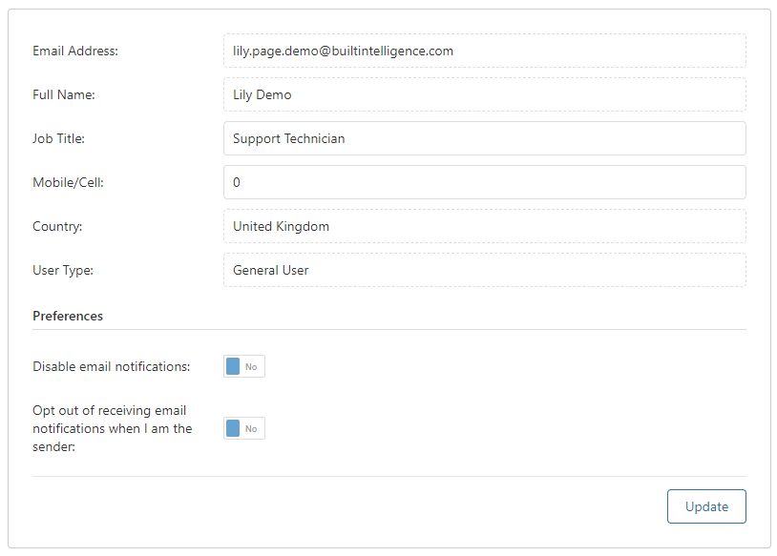Screen dimensions: 777x556
Task: Click the Mobile/Cell label
Action: pos(69,183)
